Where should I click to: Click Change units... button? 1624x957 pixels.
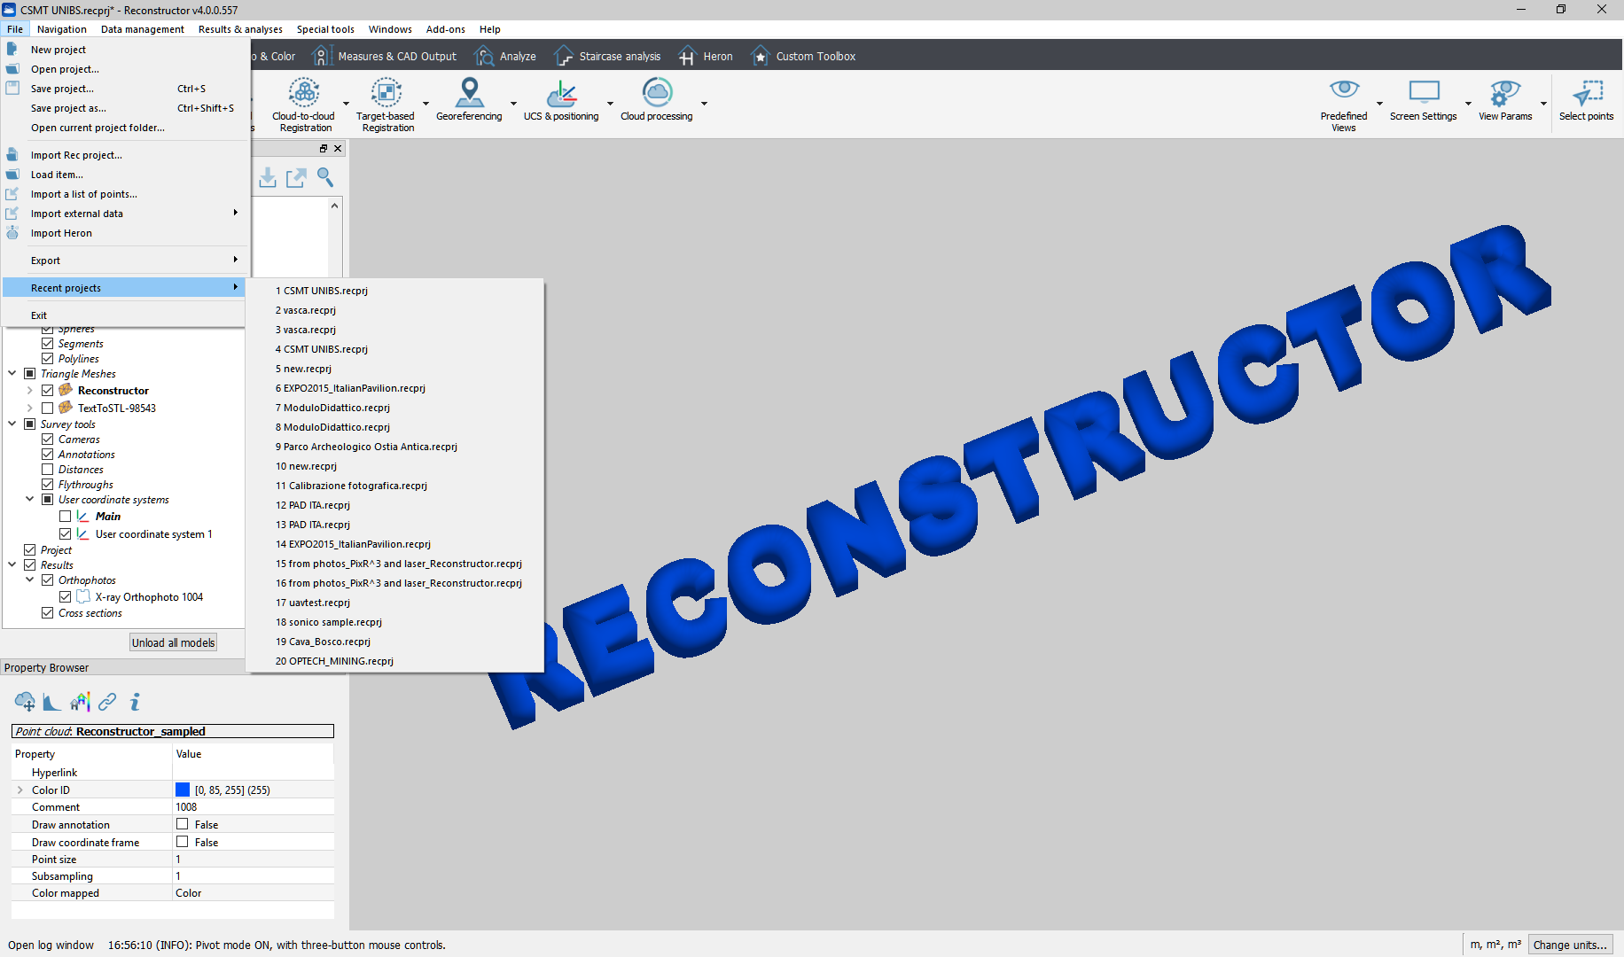[x=1570, y=945]
